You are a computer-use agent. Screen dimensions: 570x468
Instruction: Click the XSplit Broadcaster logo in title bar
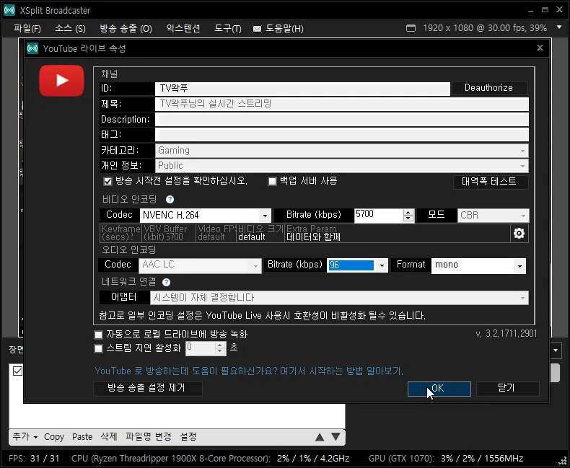click(9, 10)
